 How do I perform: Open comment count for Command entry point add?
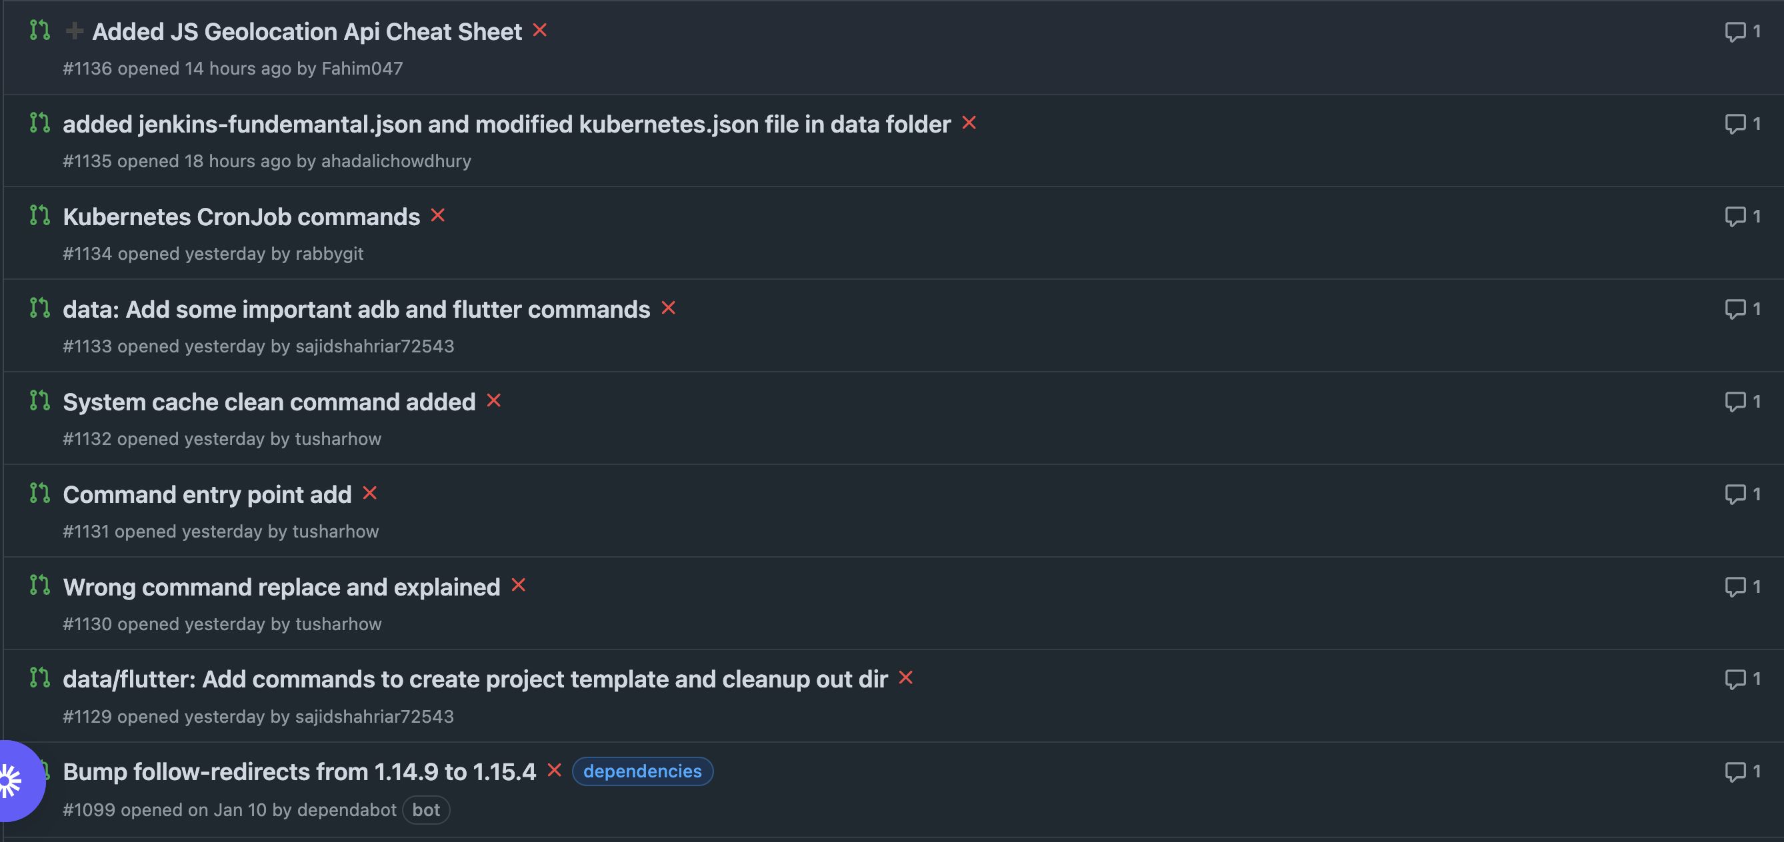pyautogui.click(x=1743, y=494)
